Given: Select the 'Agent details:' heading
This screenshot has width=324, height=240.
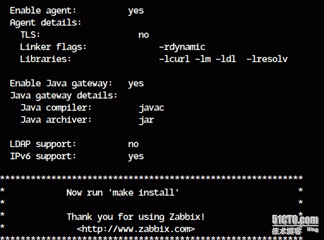Looking at the screenshot, I should [x=45, y=23].
